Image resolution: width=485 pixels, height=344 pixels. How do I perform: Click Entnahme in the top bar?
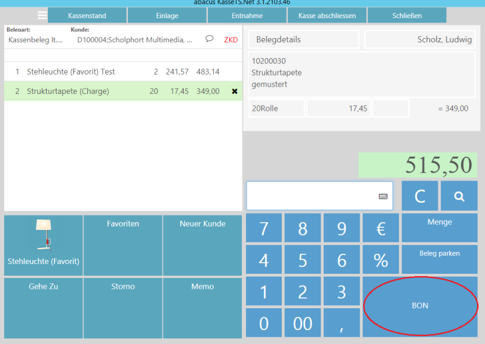tap(247, 15)
